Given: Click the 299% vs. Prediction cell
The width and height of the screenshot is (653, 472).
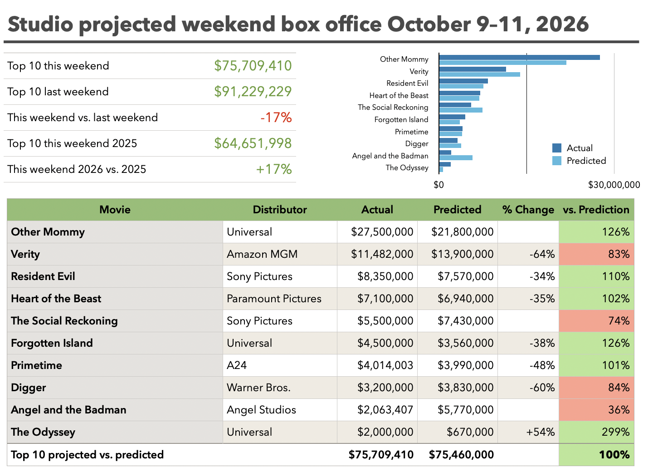Looking at the screenshot, I should tap(596, 432).
